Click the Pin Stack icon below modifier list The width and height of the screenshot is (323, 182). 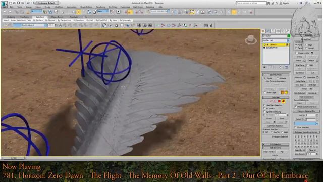tap(264, 67)
